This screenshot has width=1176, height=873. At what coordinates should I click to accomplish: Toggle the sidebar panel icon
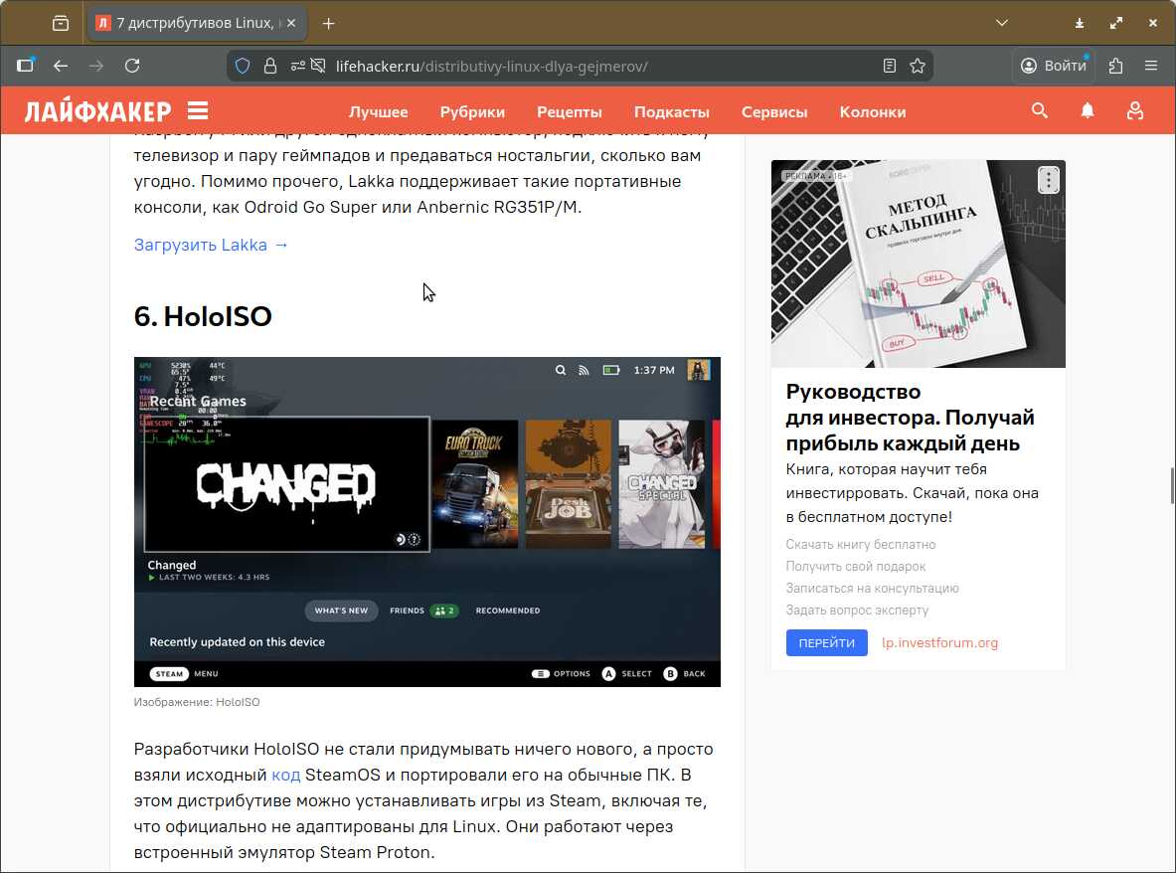(x=26, y=66)
